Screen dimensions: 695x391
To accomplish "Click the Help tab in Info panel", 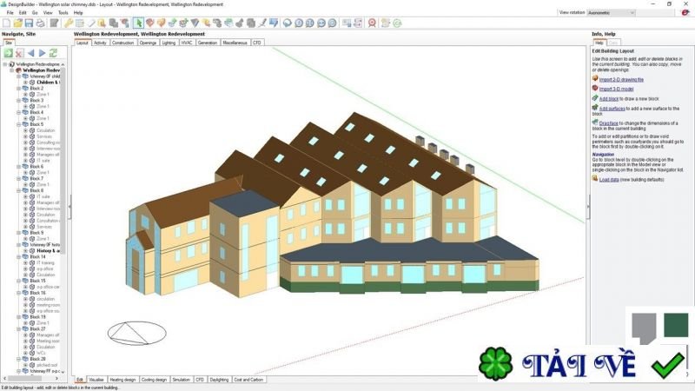I will tap(599, 43).
